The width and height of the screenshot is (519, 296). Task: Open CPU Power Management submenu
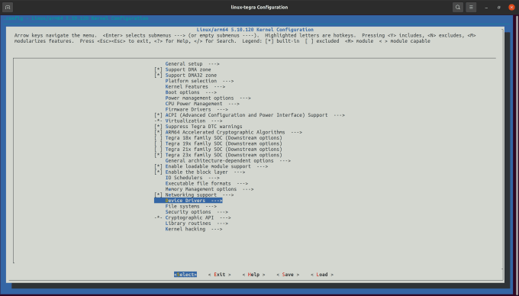202,104
